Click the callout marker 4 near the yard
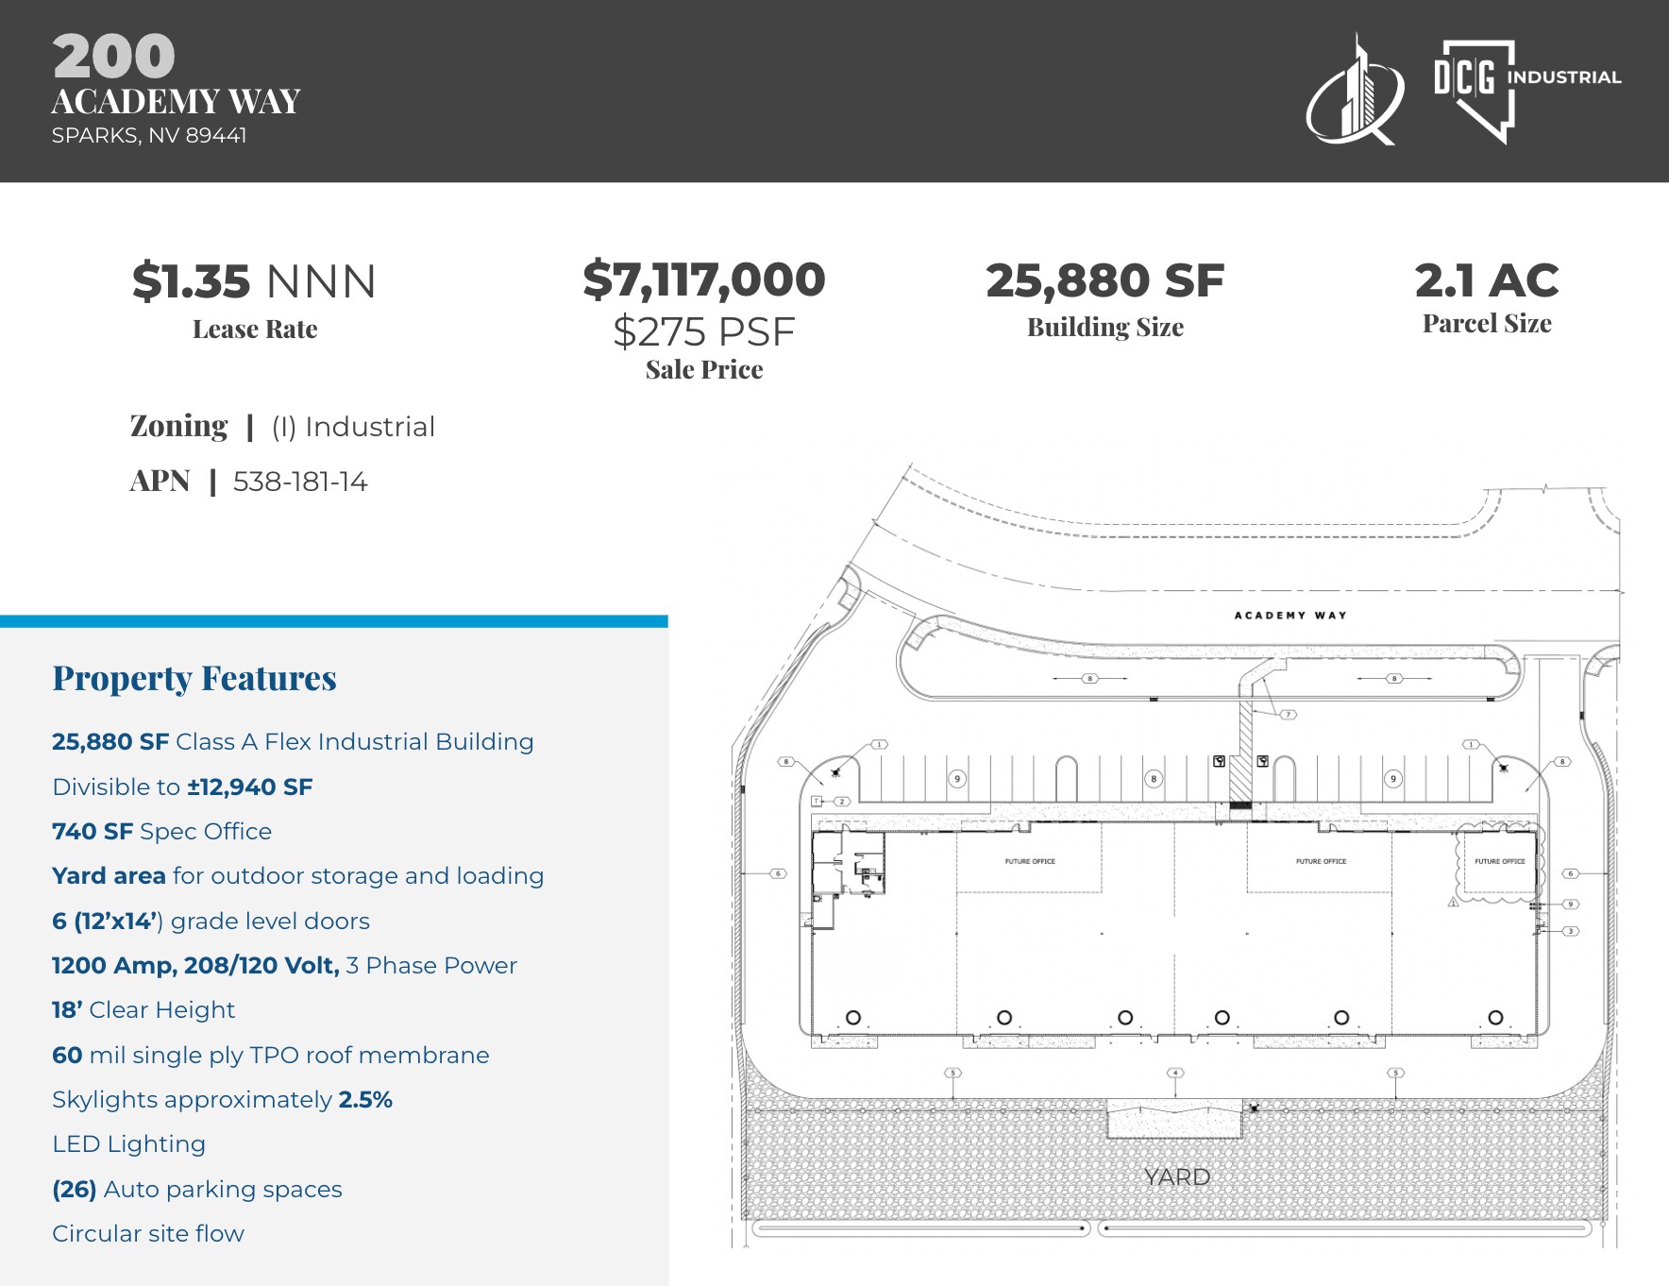This screenshot has width=1669, height=1286. 1174,1073
